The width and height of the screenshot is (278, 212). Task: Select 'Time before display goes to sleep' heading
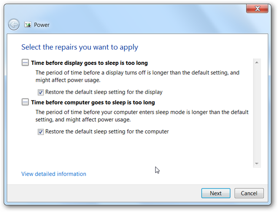[x=89, y=63]
